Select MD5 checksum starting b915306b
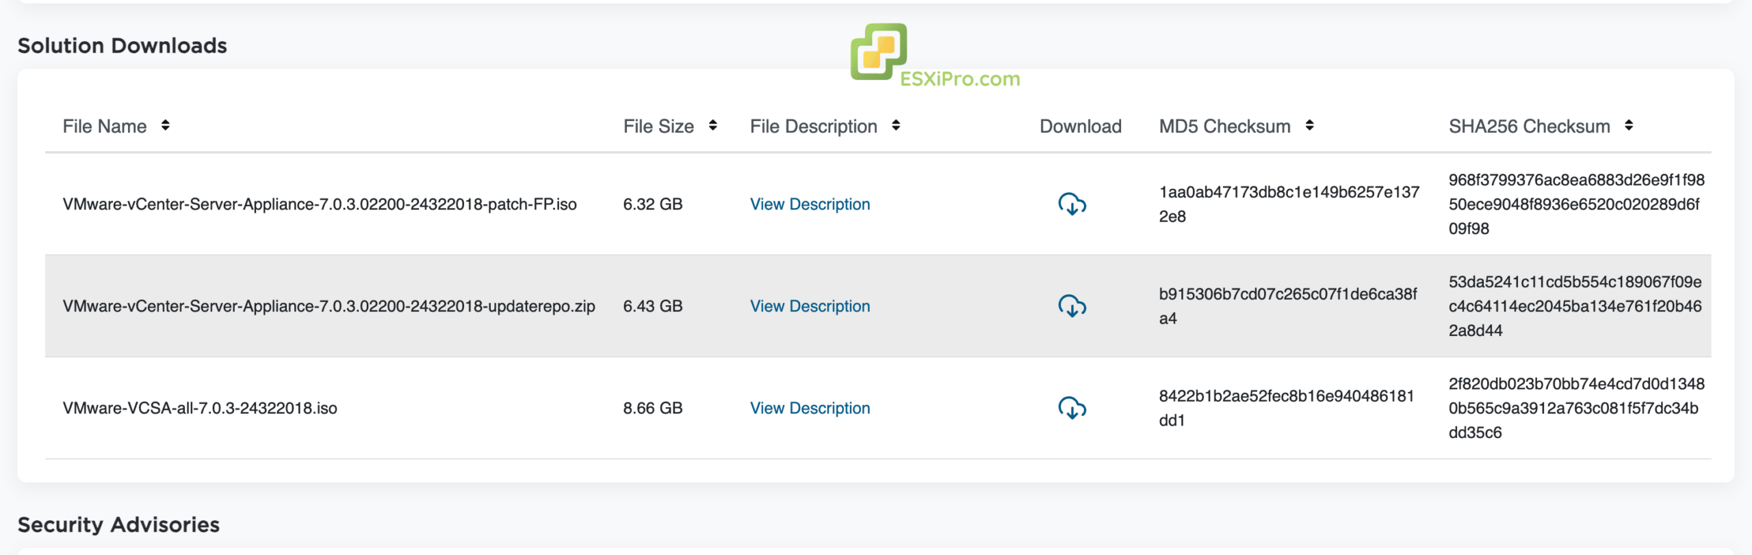The height and width of the screenshot is (555, 1752). click(x=1287, y=306)
